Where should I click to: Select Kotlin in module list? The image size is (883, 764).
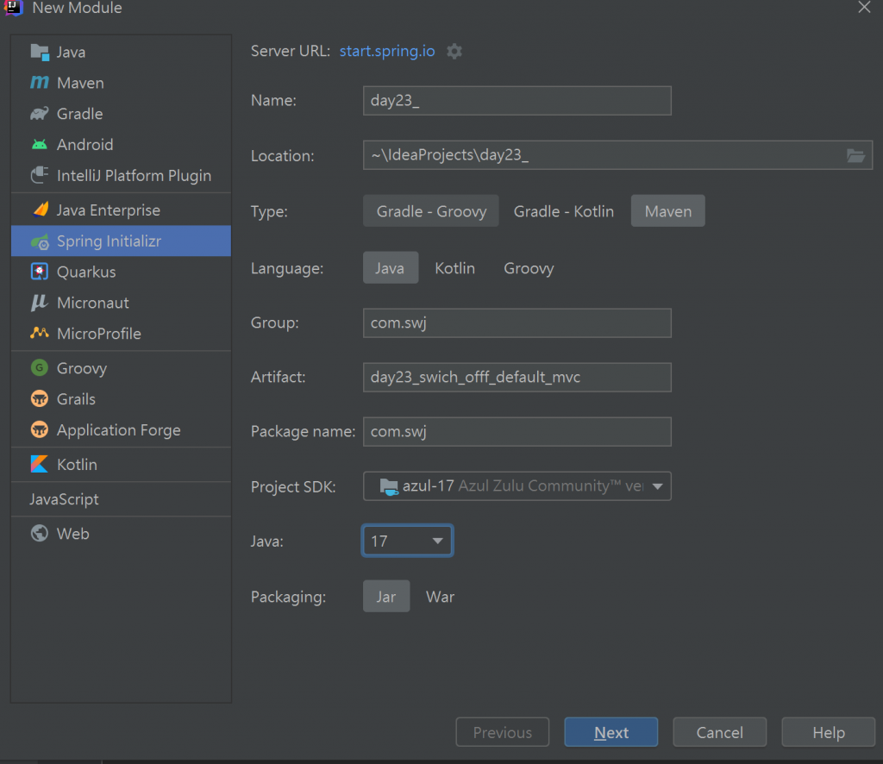121,465
